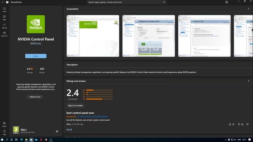Viewport: 253px width, 142px height.
Task: Open Help in the sidebar
Action: (x=4, y=133)
